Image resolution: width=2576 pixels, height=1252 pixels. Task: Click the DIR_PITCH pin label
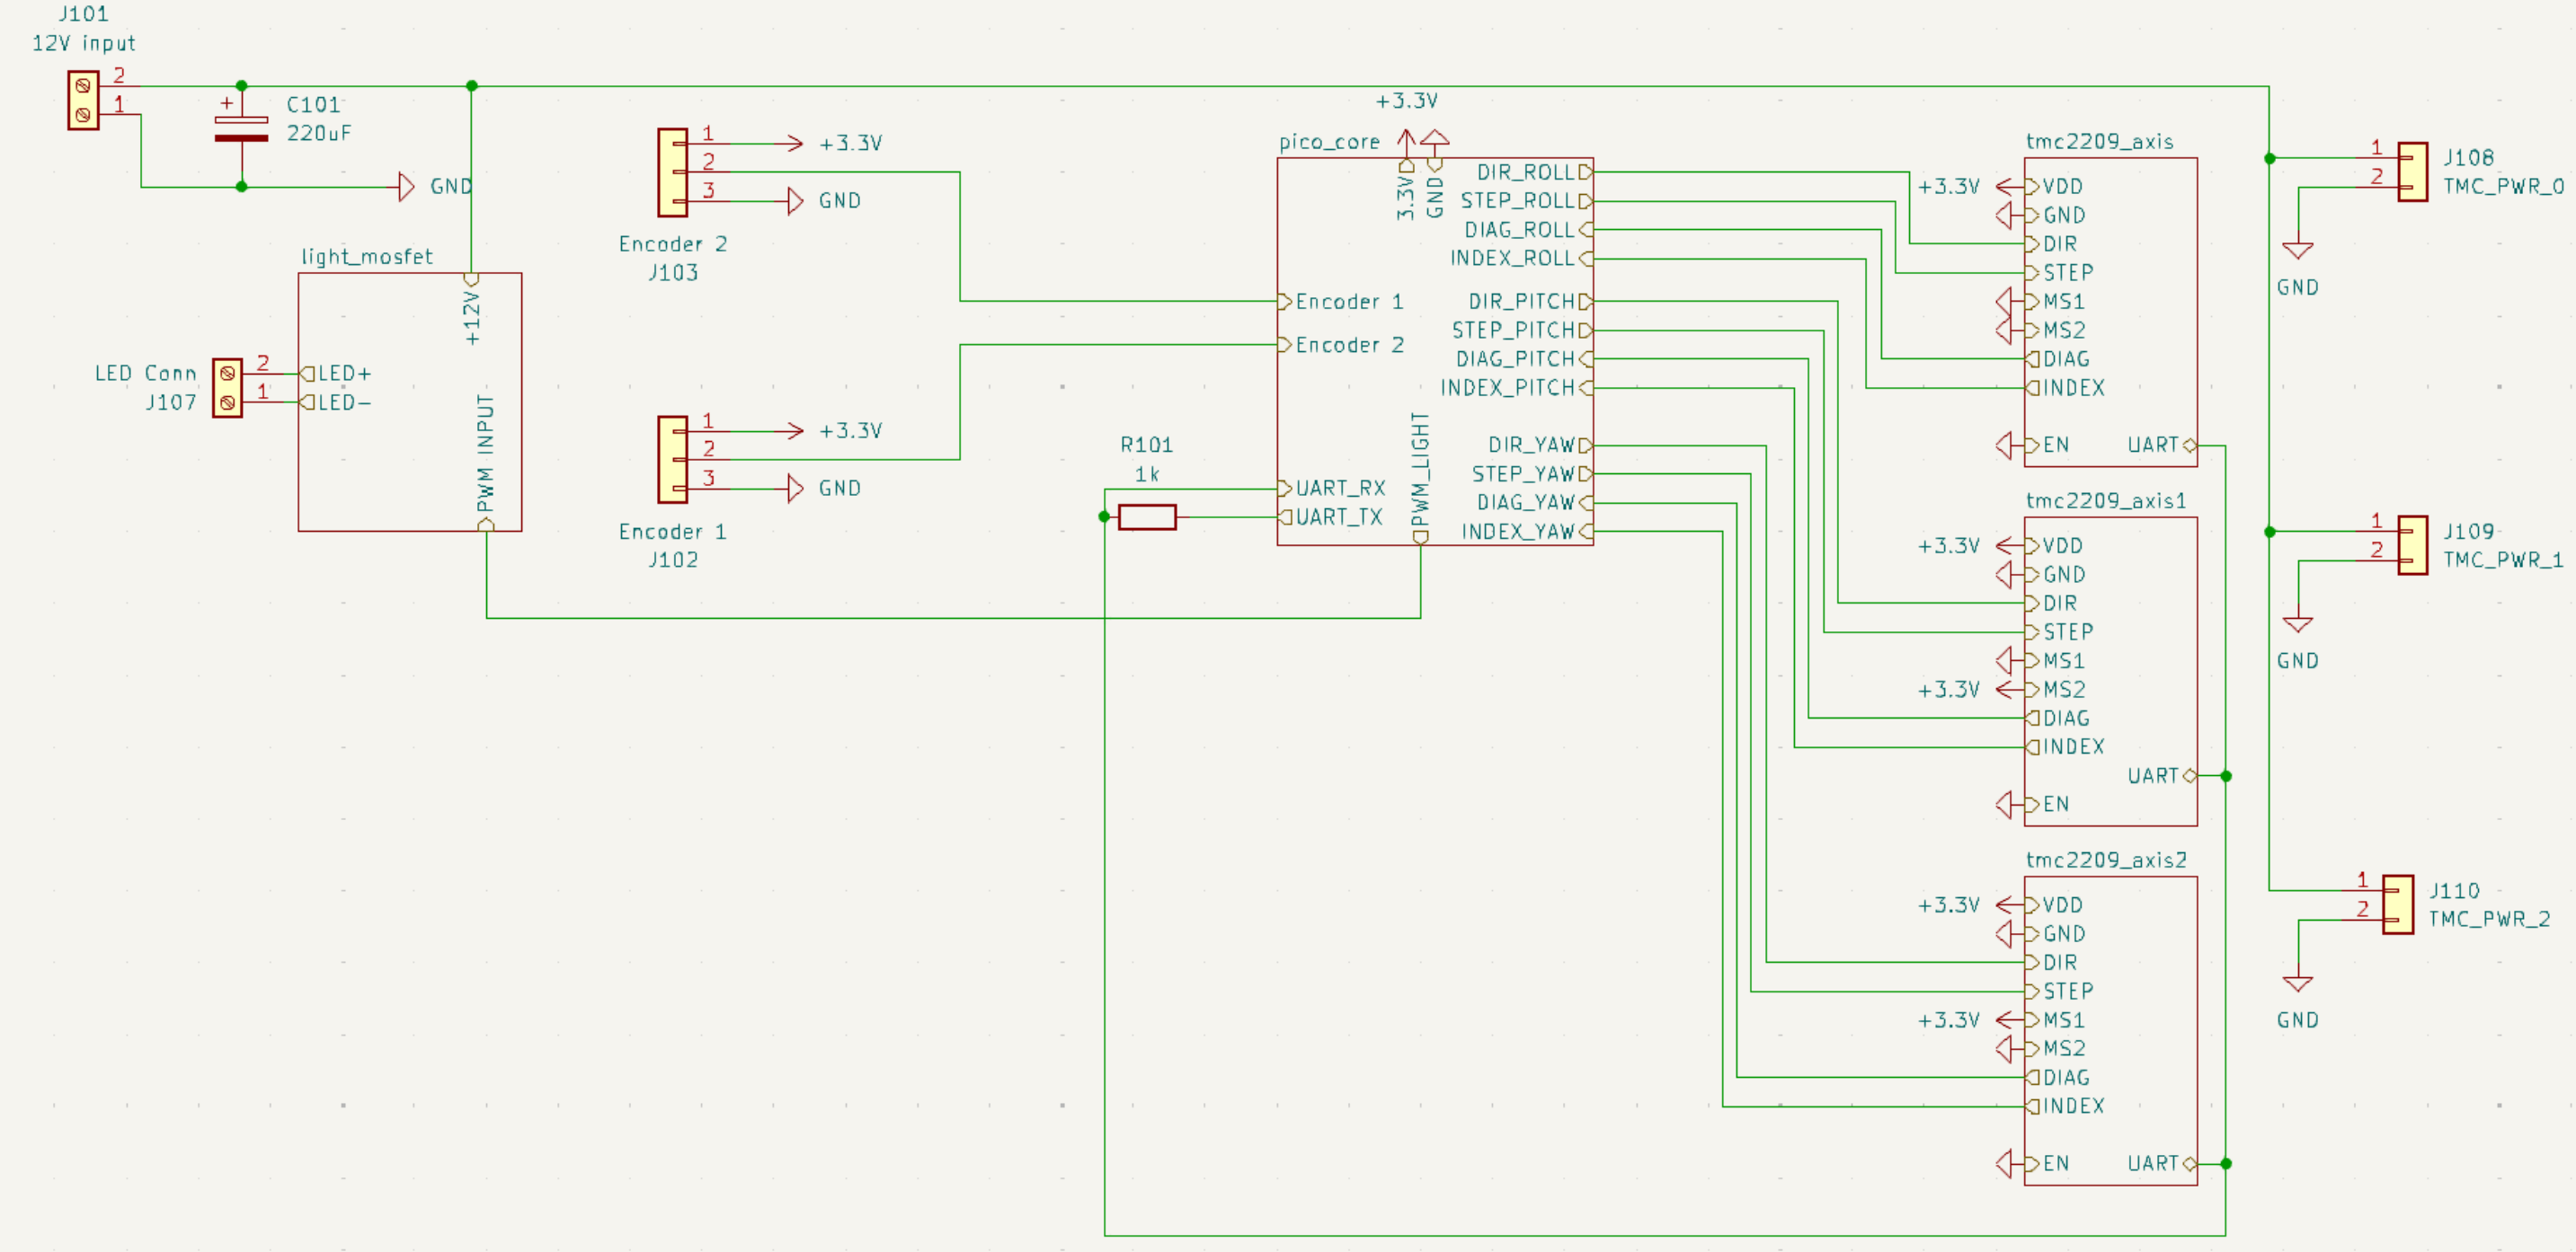(1531, 302)
